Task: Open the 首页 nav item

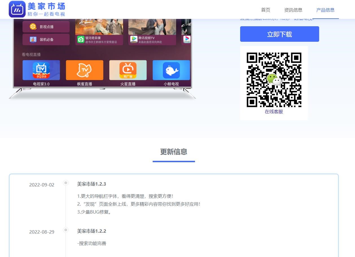Action: click(266, 10)
